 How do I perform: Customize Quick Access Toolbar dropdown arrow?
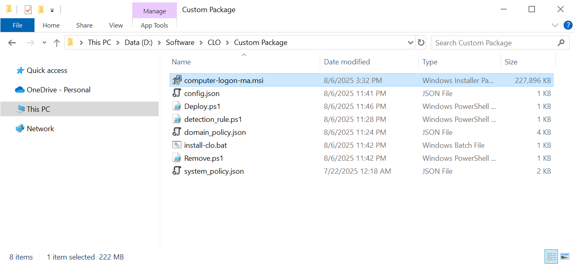[52, 11]
